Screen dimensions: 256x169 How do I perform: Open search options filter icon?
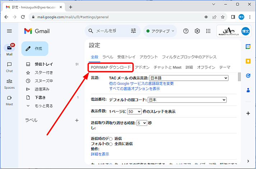click(x=134, y=31)
